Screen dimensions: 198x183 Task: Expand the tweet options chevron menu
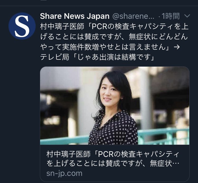click(x=187, y=16)
